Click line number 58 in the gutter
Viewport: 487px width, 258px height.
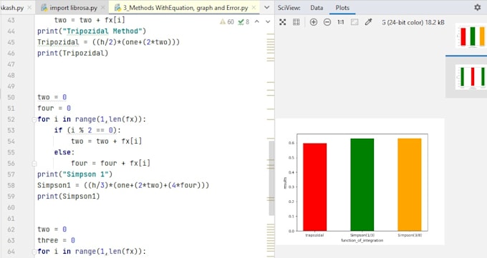tap(11, 185)
